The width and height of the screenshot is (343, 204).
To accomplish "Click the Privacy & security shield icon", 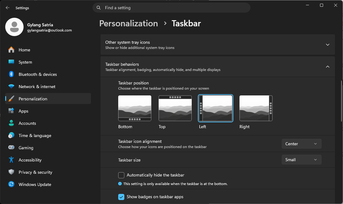I will pyautogui.click(x=11, y=172).
